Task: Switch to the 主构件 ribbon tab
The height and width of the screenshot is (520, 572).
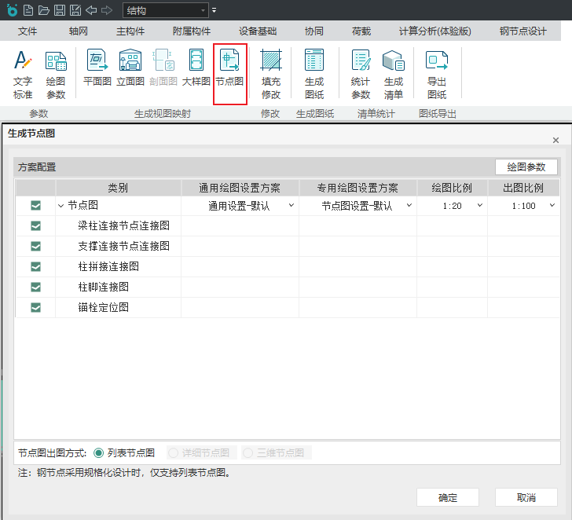Action: [x=130, y=31]
